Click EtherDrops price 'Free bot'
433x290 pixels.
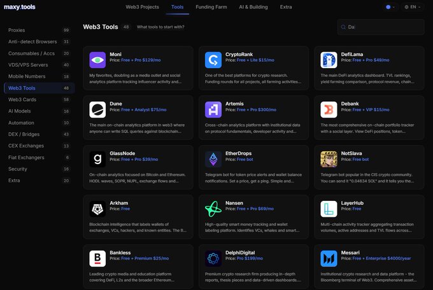(245, 160)
